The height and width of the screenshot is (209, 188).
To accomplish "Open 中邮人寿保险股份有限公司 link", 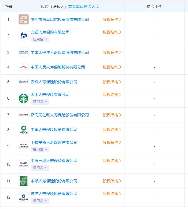I will (x=54, y=181).
